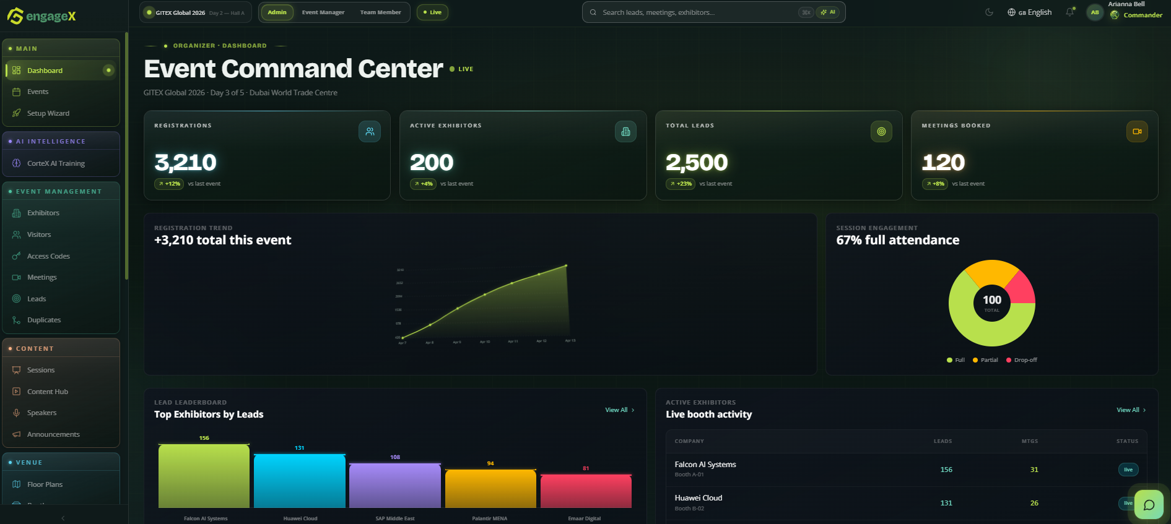The image size is (1171, 524).
Task: View all in Live booth activity
Action: point(1131,410)
